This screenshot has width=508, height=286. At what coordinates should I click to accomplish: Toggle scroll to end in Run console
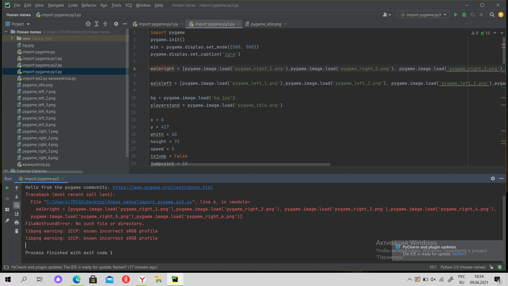[17, 214]
